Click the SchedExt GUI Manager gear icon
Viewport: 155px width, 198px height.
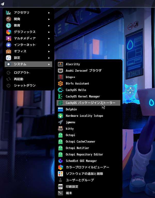[x=60, y=161]
